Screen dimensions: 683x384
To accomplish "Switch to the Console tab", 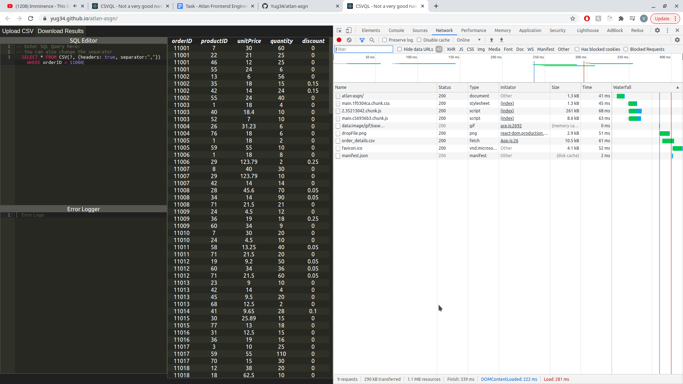I will tap(396, 30).
